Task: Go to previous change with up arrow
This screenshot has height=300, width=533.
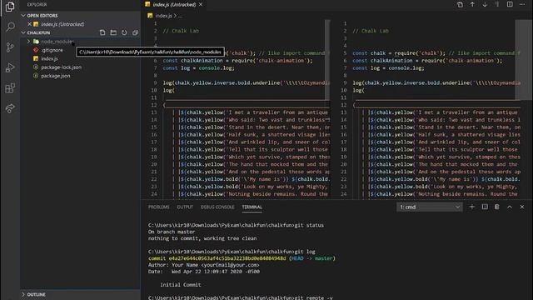Action: point(472,4)
